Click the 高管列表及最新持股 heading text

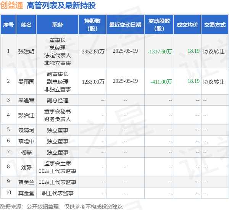tap(61, 6)
